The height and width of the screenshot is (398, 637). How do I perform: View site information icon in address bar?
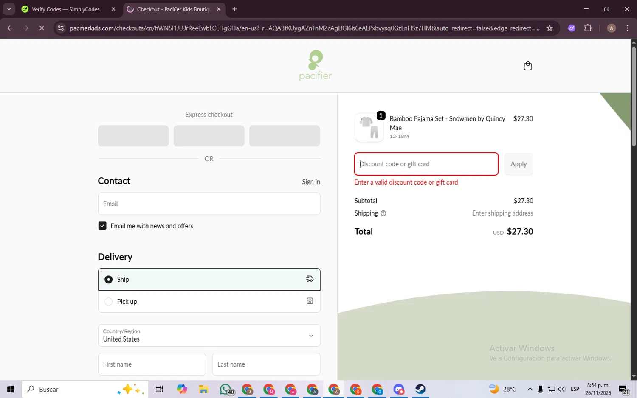[61, 28]
